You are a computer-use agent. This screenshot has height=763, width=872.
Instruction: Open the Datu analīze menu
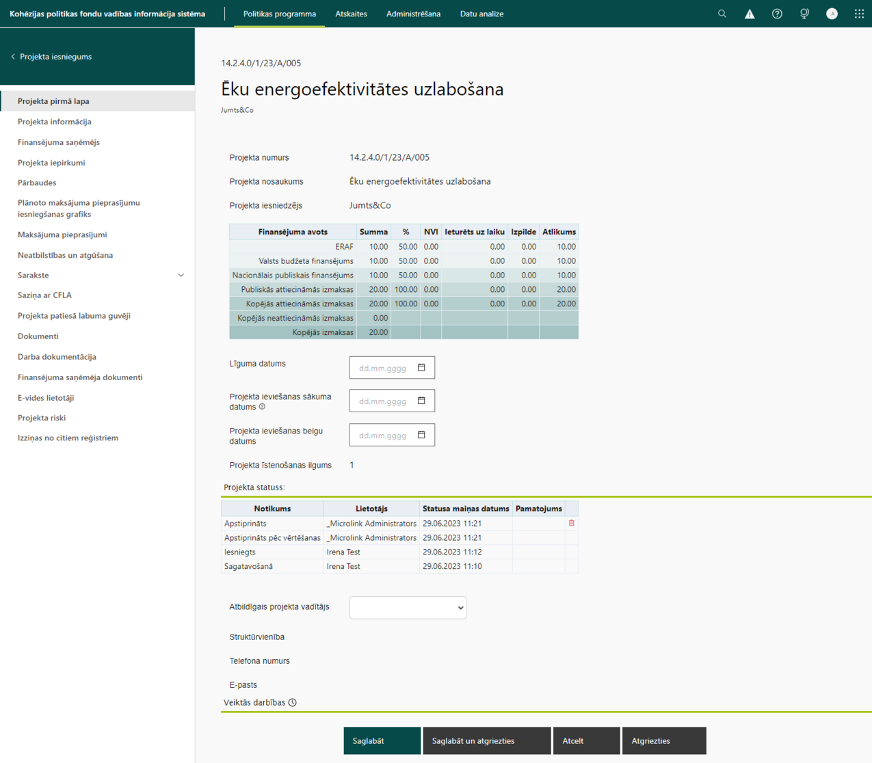(481, 14)
